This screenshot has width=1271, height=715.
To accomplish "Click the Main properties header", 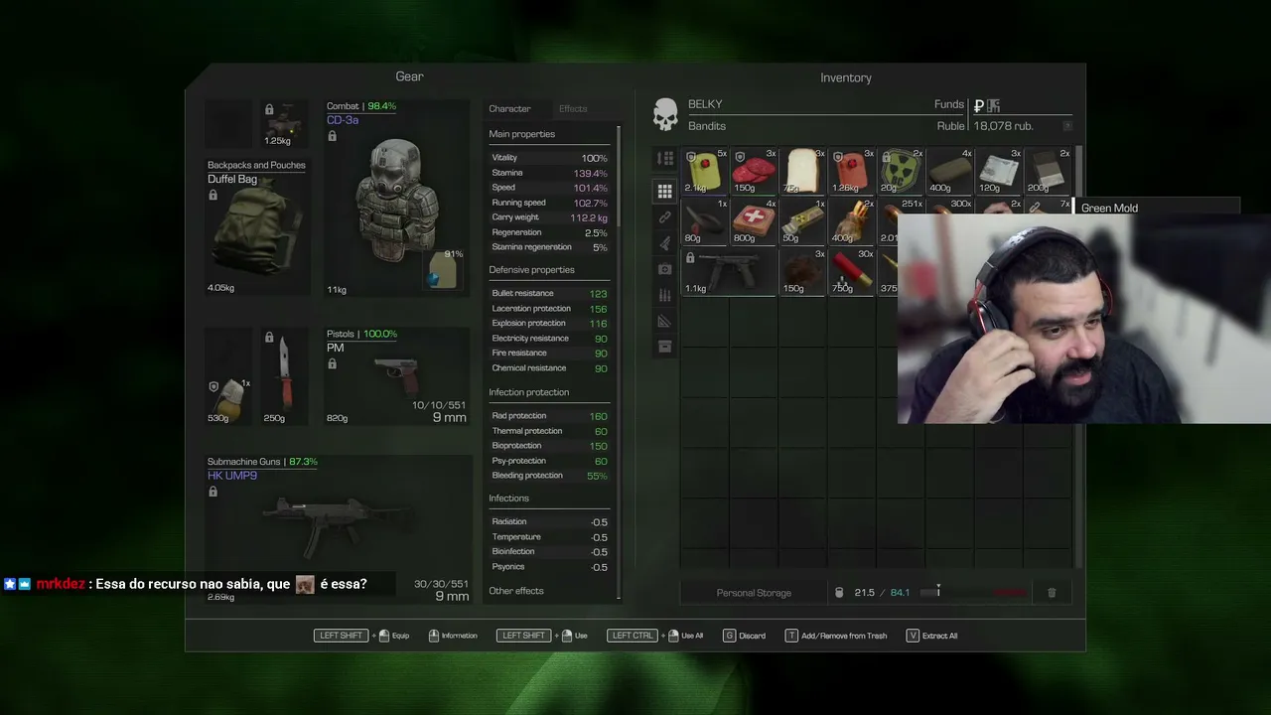I will coord(521,134).
